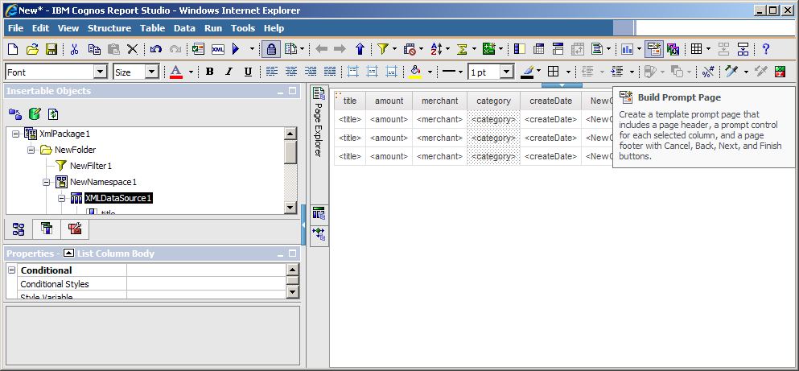Click the Aggregate sigma icon
Screen dimensions: 799x371
(x=462, y=49)
